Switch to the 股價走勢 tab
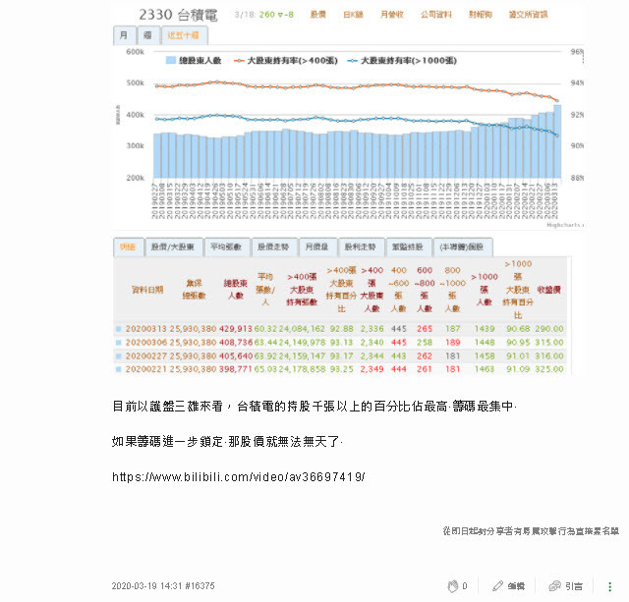629x602 pixels. 273,246
